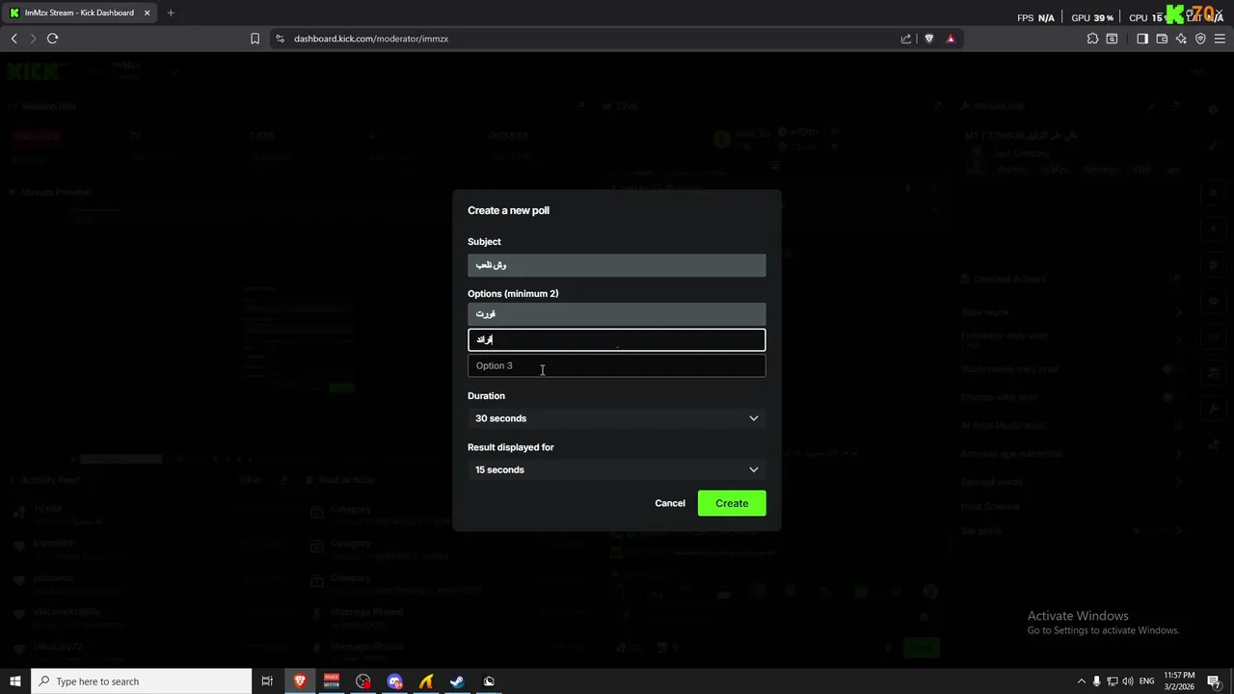The image size is (1234, 694).
Task: Open the last pinned taskbar app
Action: [x=489, y=681]
